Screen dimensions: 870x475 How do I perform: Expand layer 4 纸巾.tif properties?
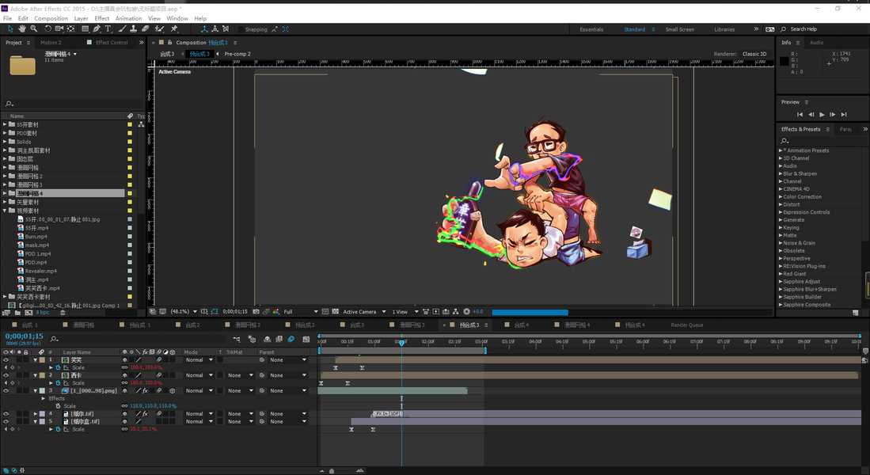(36, 414)
